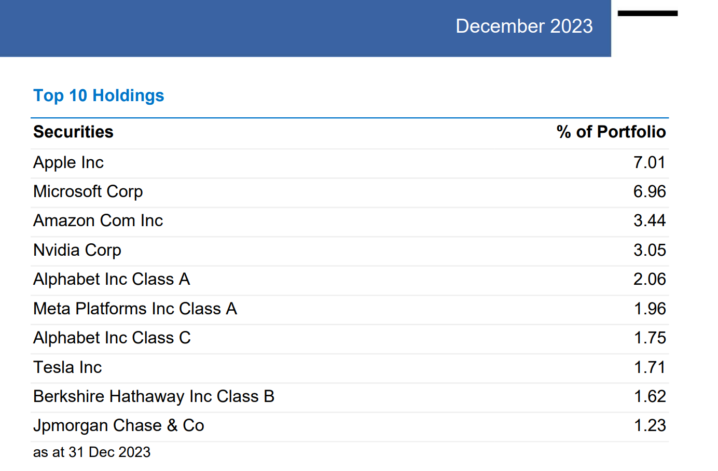Click Amazon Com Inc in the table
718x471 pixels.
[x=98, y=220]
